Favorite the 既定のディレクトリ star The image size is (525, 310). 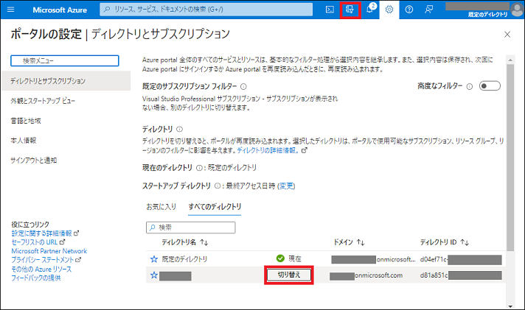tap(154, 259)
